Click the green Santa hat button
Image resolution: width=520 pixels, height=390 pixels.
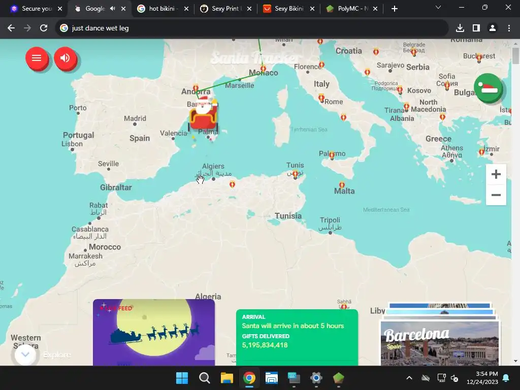[488, 88]
